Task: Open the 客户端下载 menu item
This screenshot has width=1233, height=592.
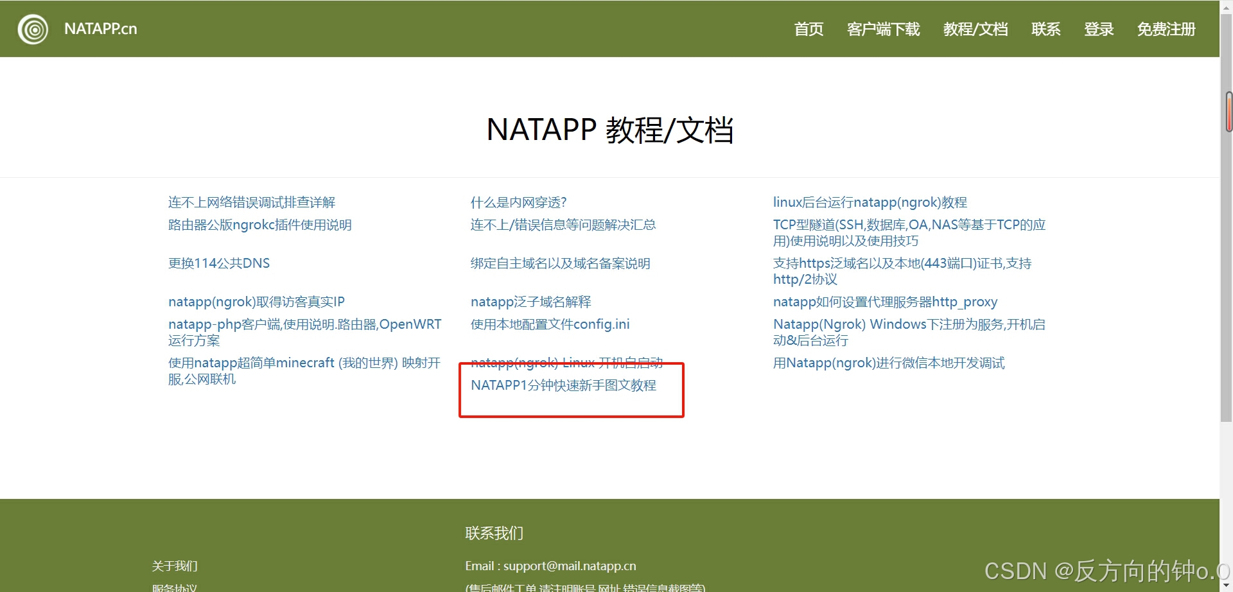Action: tap(883, 30)
